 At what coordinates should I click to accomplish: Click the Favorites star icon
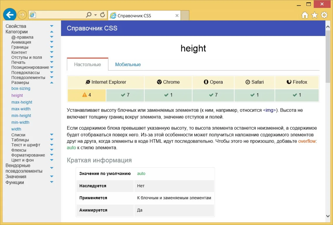tap(314, 15)
